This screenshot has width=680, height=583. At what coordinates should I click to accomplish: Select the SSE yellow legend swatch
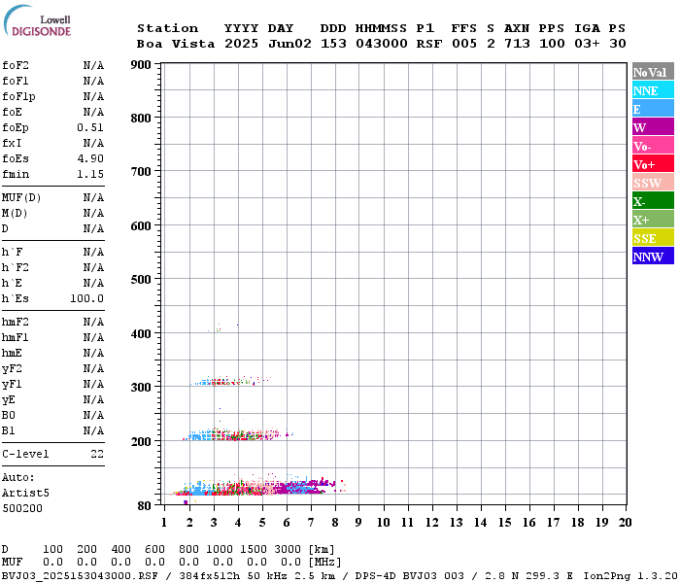pyautogui.click(x=653, y=237)
